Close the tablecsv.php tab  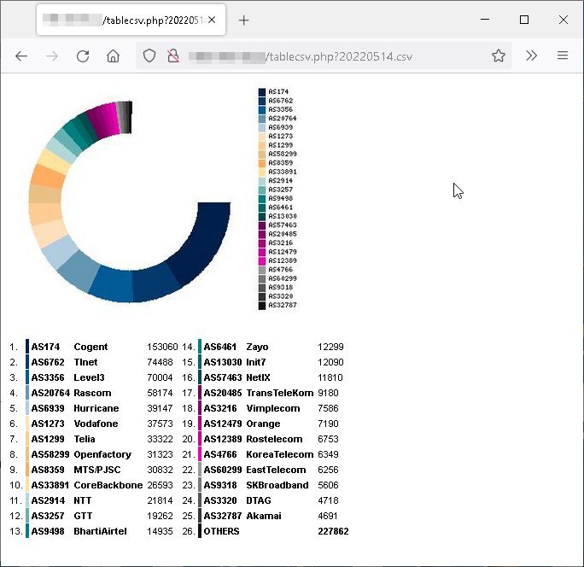212,20
